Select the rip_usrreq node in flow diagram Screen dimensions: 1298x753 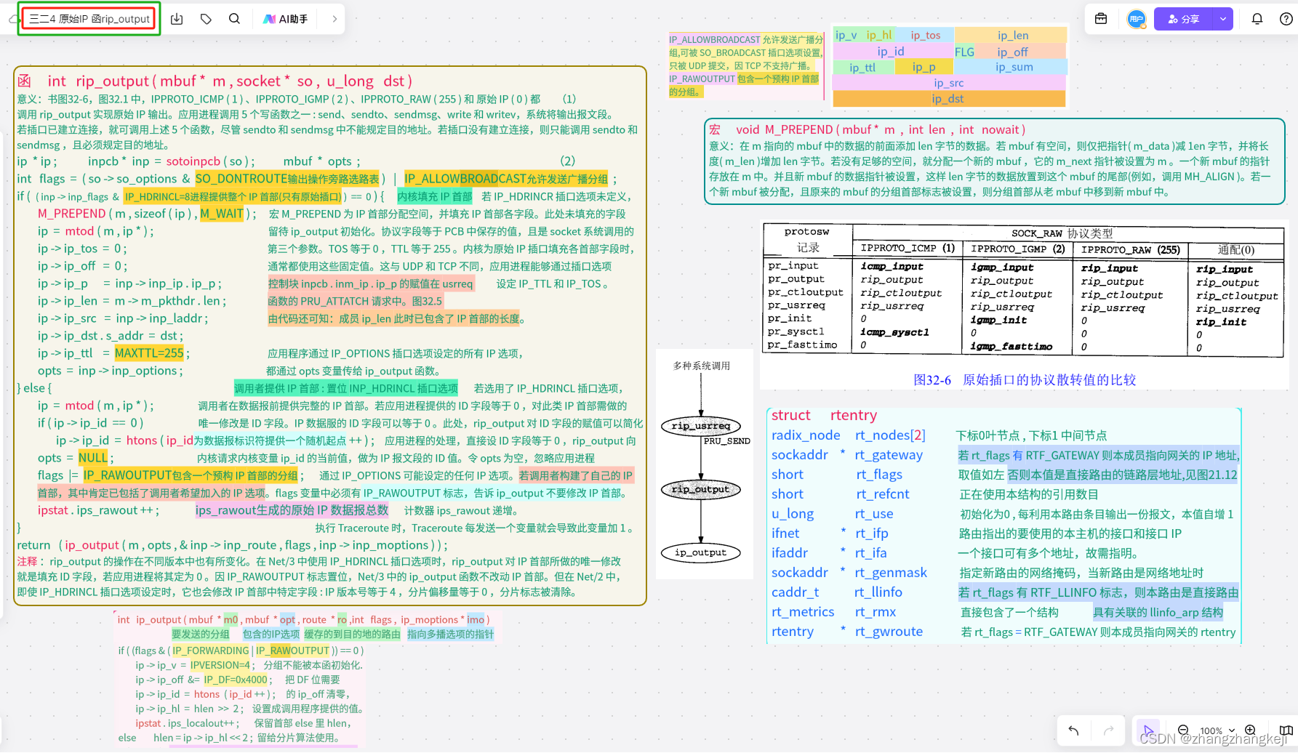pos(701,426)
